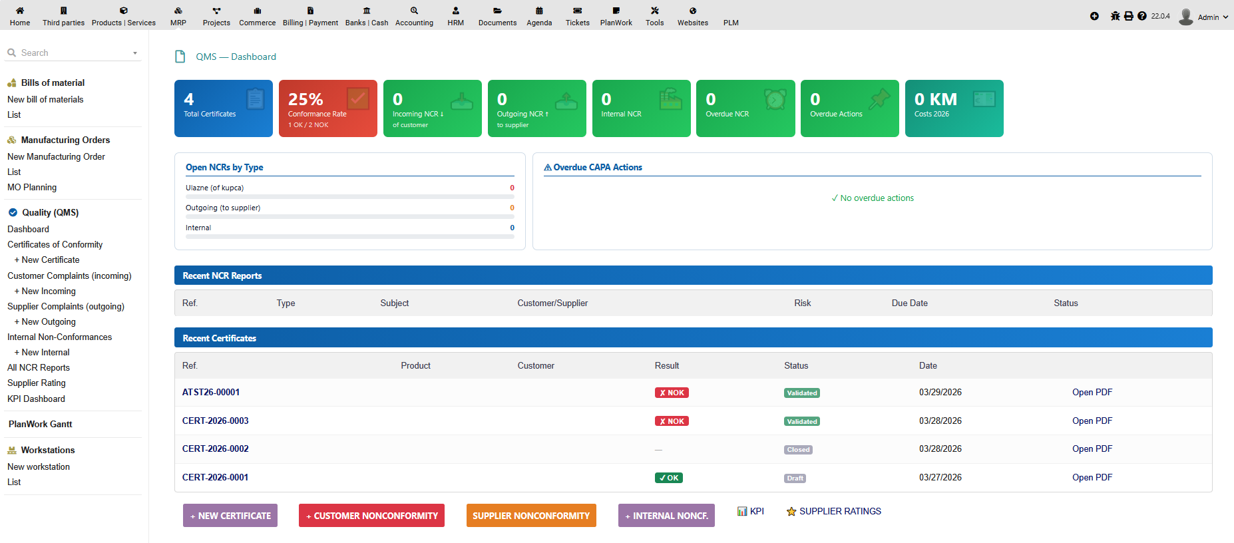The height and width of the screenshot is (543, 1234).
Task: Open the KPI chart link
Action: coord(751,512)
